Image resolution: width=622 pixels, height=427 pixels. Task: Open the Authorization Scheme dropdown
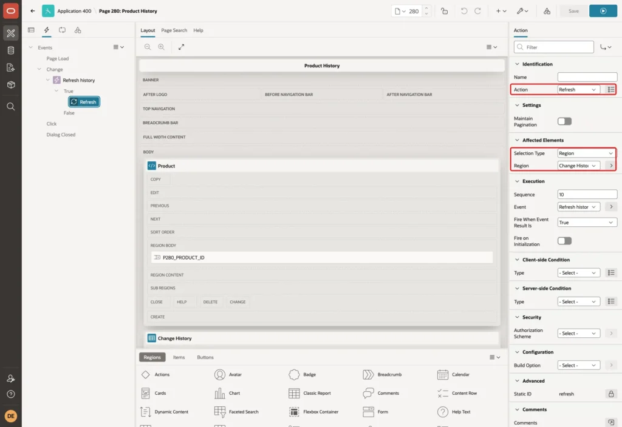578,333
